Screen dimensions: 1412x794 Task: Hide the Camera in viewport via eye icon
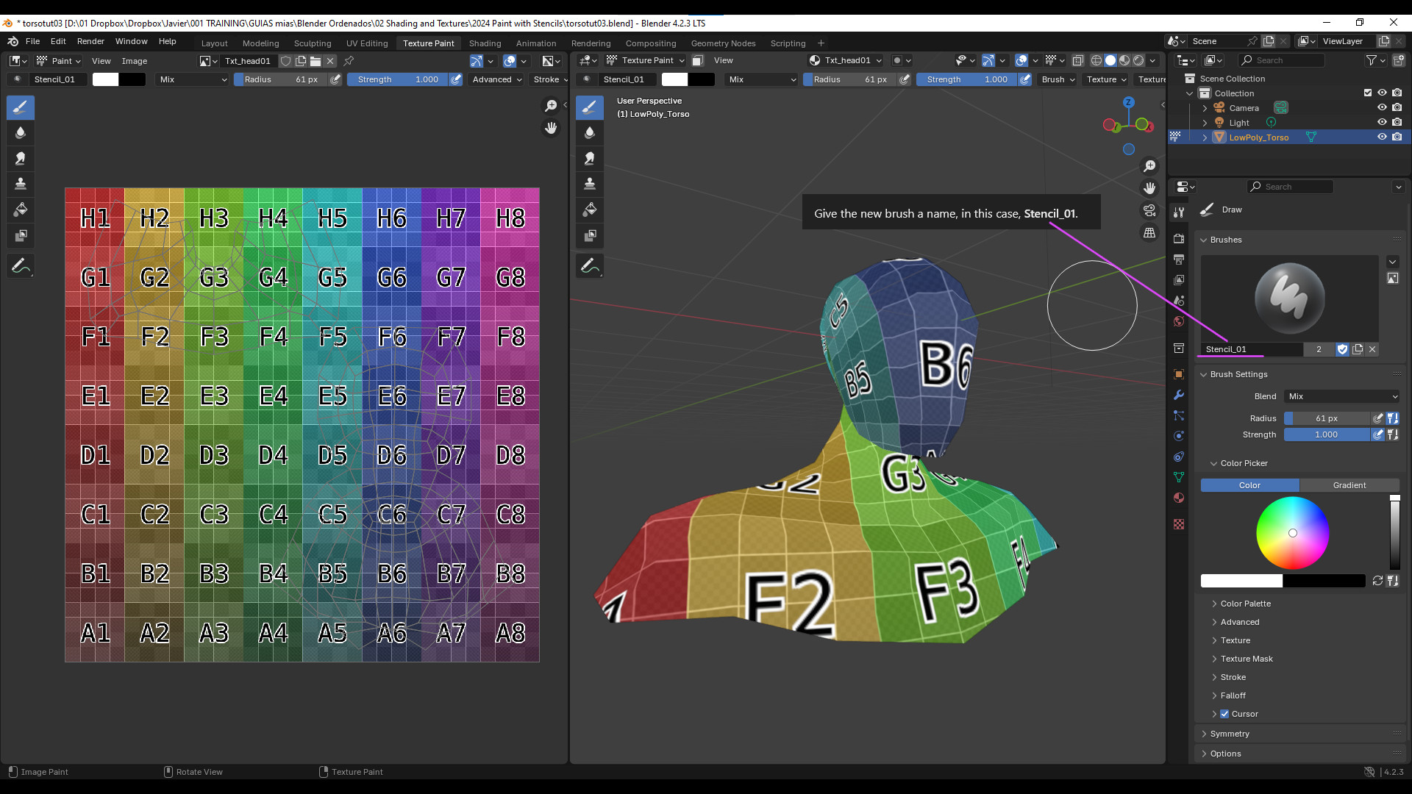click(x=1382, y=108)
